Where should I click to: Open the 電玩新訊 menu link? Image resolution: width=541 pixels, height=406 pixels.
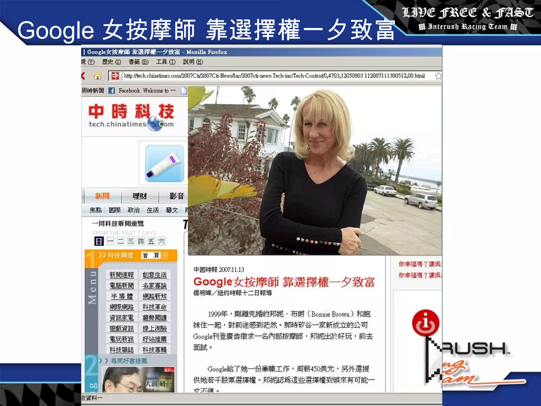(122, 339)
